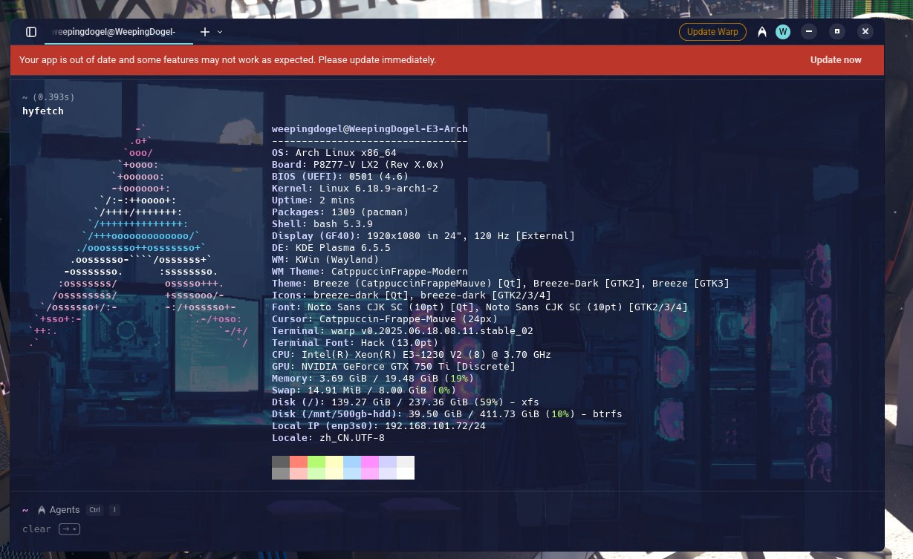Image resolution: width=913 pixels, height=559 pixels.
Task: Open the Warp AI agent icon in title bar
Action: 762,32
